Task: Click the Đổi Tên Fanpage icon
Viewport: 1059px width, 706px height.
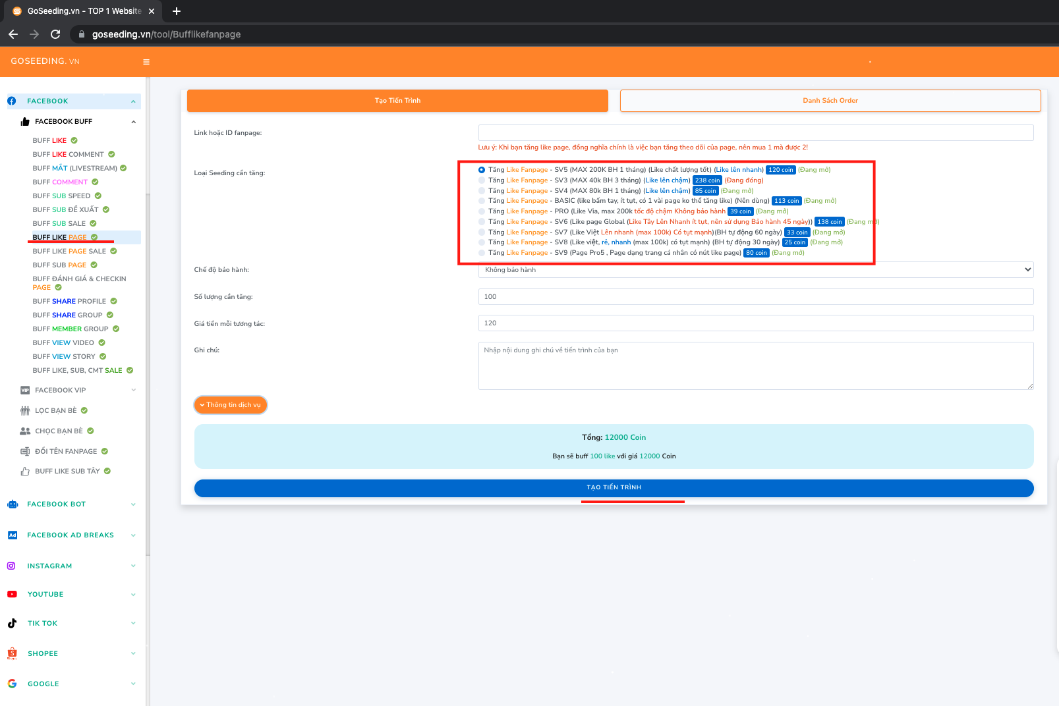Action: (x=25, y=451)
